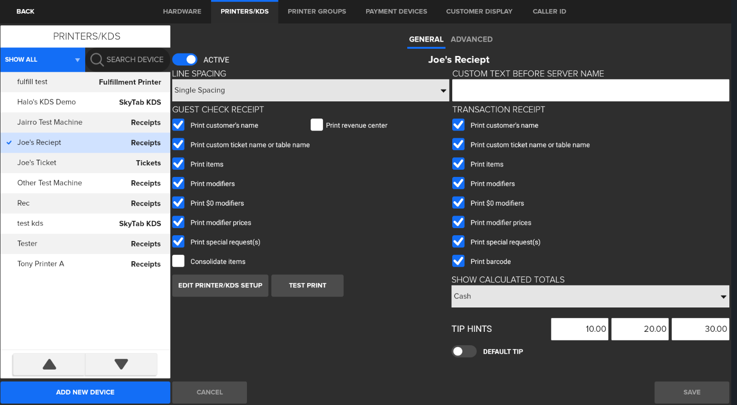Viewport: 737px width, 405px height.
Task: Enable the Default Tip toggle
Action: click(463, 351)
